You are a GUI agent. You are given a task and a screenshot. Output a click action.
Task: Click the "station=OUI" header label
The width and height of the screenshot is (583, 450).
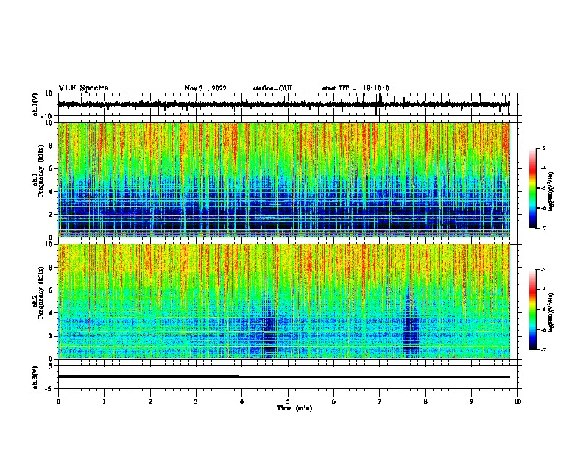point(272,88)
